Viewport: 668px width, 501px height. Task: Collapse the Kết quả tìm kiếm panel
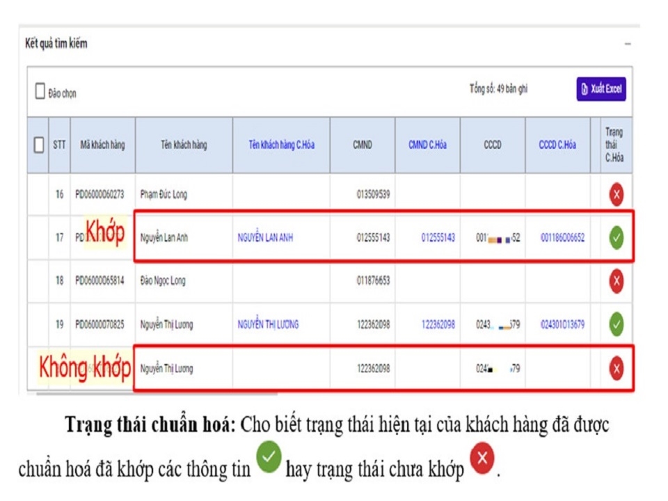tap(628, 44)
